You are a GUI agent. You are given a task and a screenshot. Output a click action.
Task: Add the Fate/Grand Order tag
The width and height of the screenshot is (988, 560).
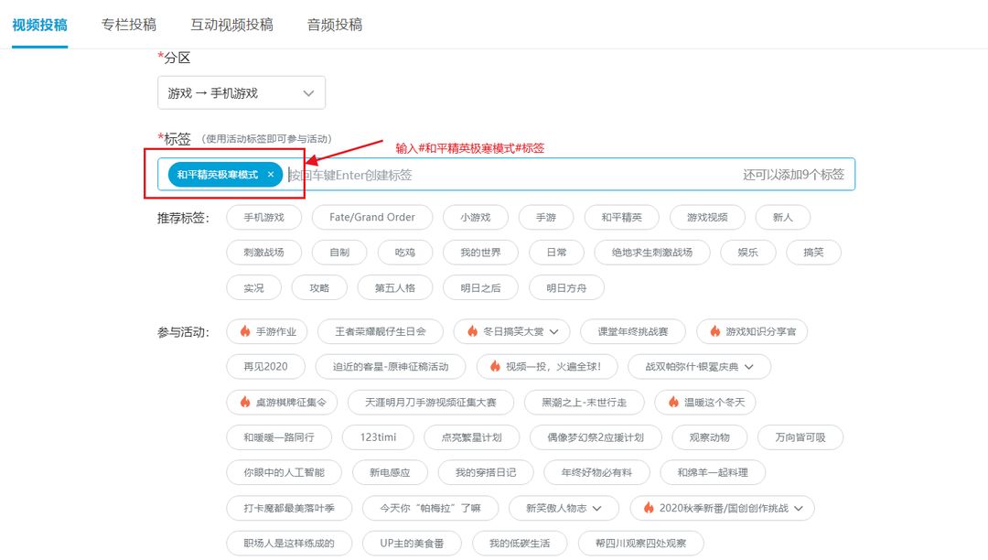click(x=372, y=218)
